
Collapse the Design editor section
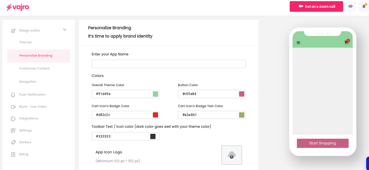point(65,30)
